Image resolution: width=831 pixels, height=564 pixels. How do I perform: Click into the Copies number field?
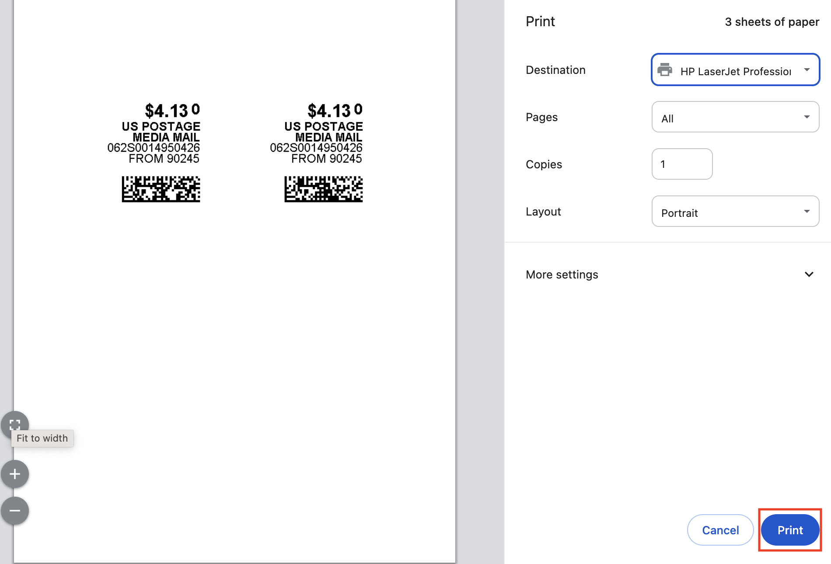pos(682,164)
